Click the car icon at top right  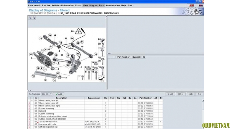201,6
